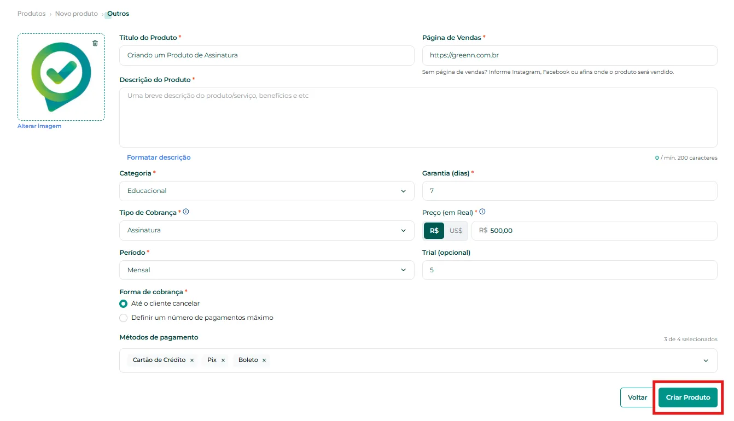Image resolution: width=734 pixels, height=421 pixels.
Task: Open the Período dropdown showing Mensal
Action: [x=267, y=270]
